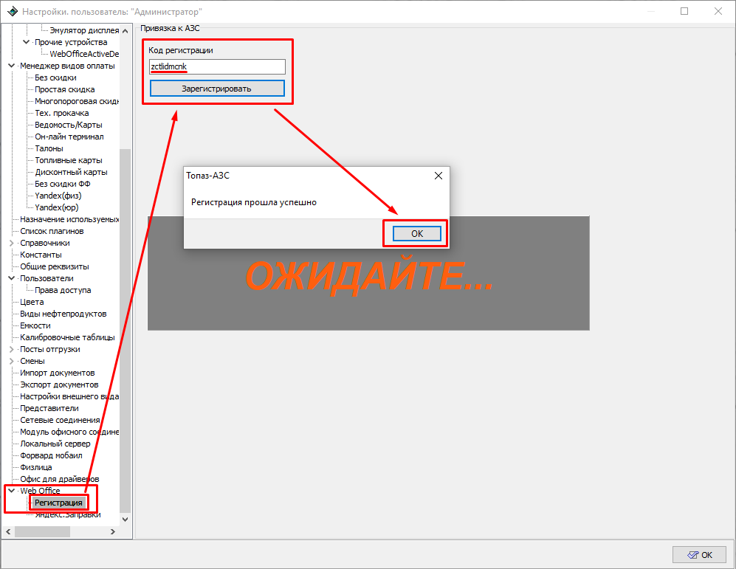
Task: Click the Зарегистрировать button
Action: point(217,88)
